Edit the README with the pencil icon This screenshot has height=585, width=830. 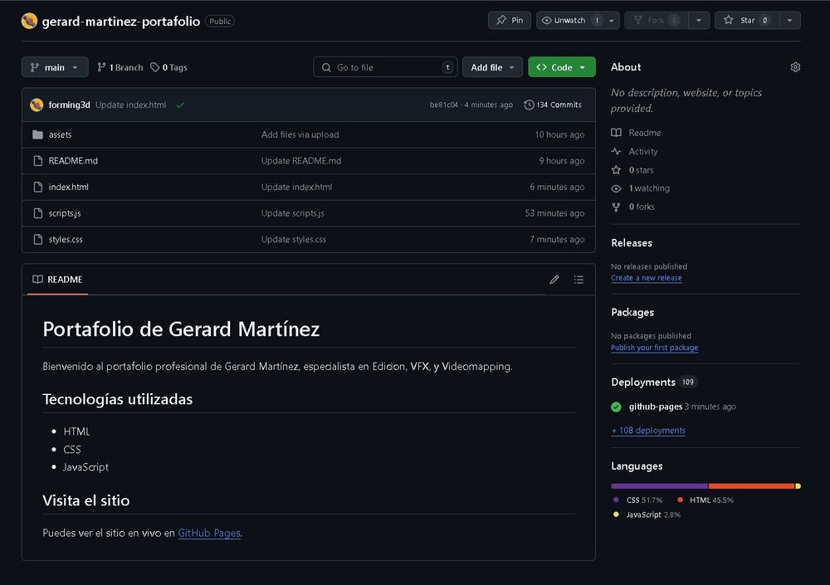pos(554,279)
